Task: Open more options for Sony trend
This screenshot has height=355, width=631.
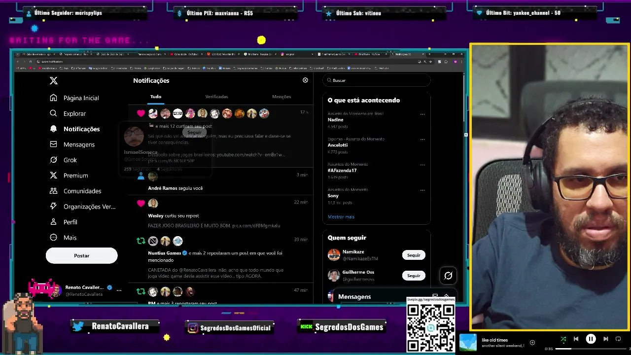Action: pos(422,190)
